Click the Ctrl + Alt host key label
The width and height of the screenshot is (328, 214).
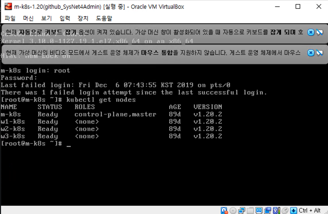[x=310, y=210]
